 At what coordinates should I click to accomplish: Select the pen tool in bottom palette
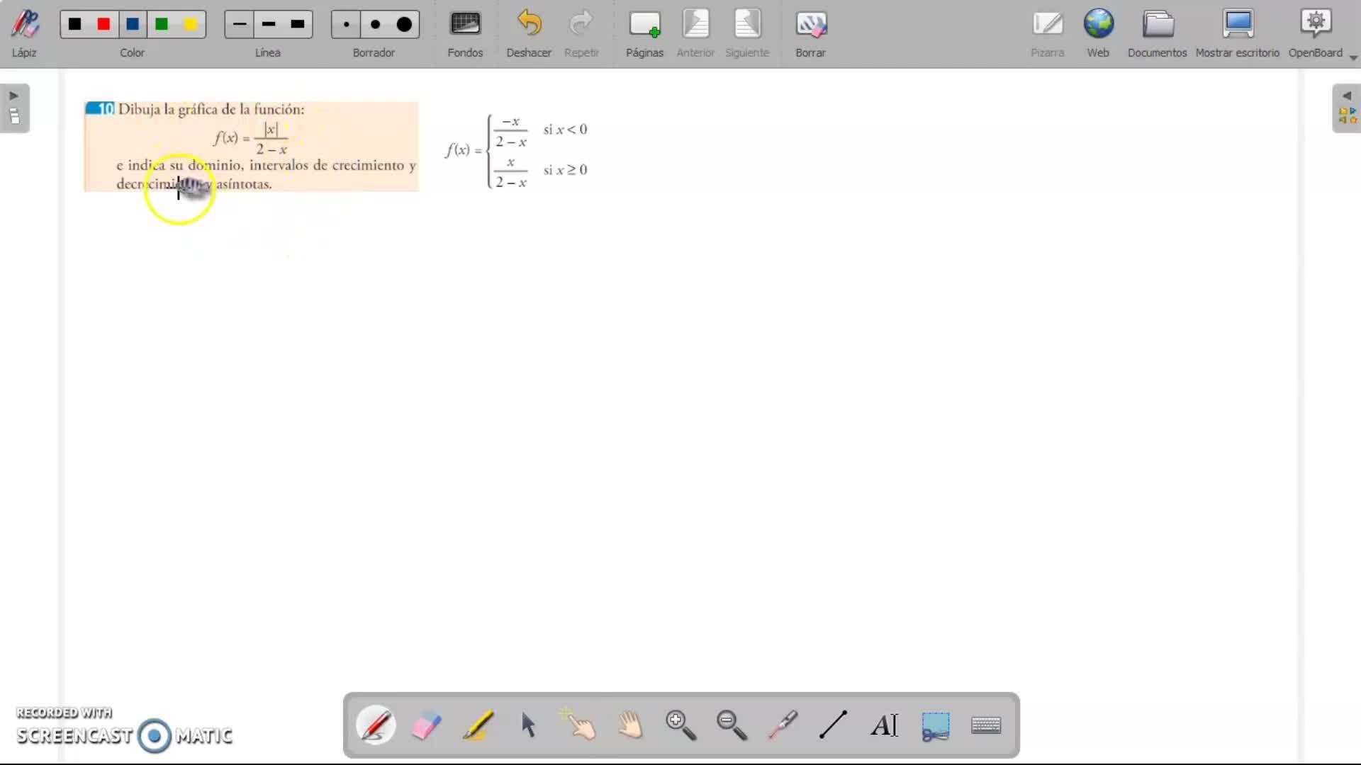pyautogui.click(x=376, y=725)
